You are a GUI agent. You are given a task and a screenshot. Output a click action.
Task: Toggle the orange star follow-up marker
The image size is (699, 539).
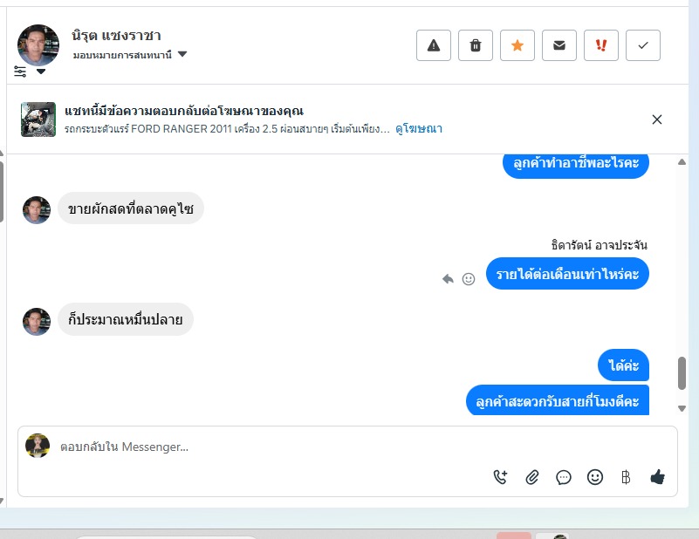click(x=517, y=45)
